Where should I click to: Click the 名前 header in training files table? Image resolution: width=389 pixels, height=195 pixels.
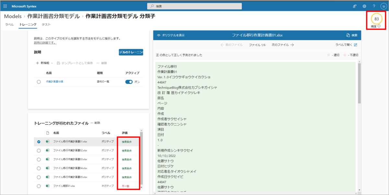(56, 133)
